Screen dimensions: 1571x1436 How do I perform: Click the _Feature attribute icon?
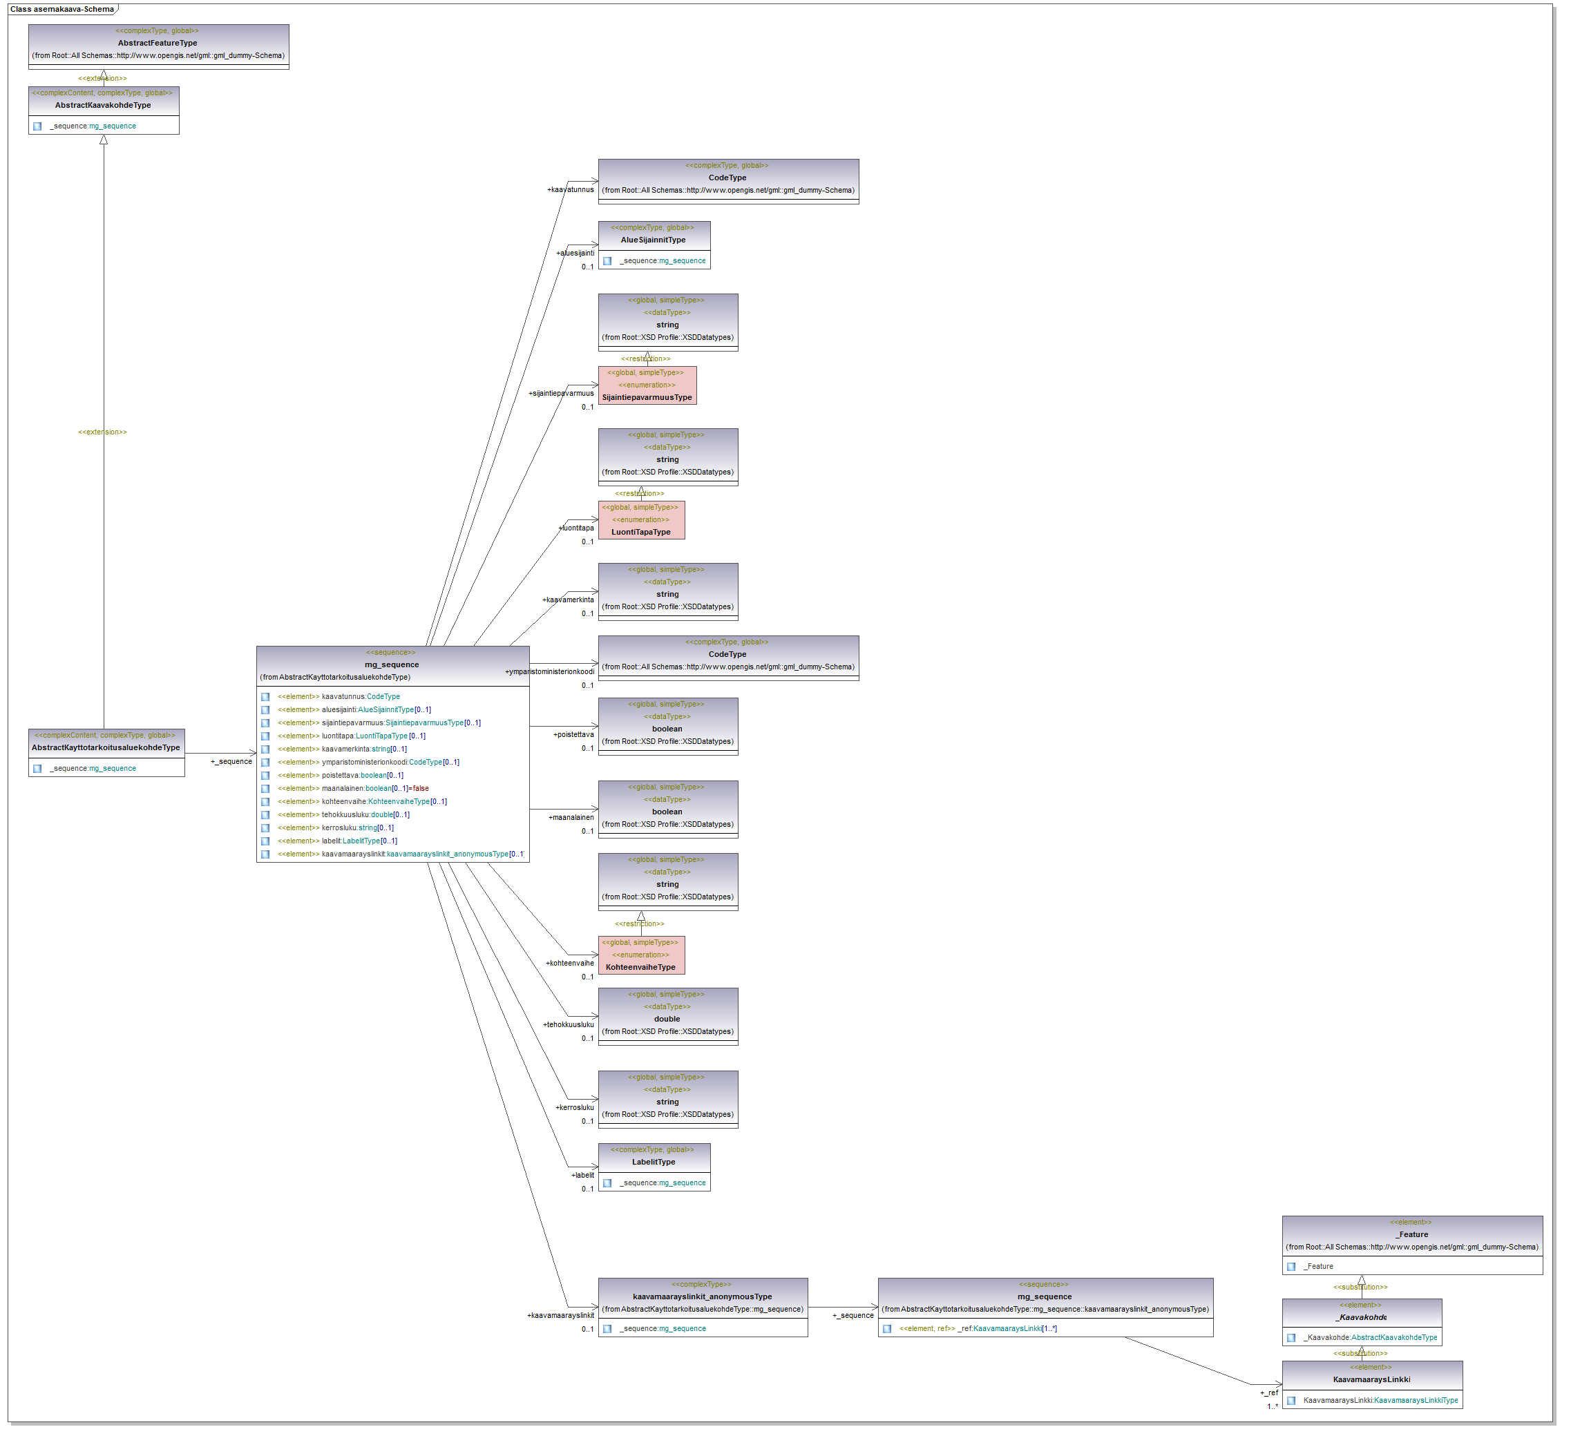(x=1291, y=1266)
